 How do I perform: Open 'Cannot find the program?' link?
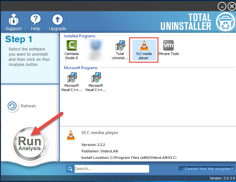[x=207, y=169]
